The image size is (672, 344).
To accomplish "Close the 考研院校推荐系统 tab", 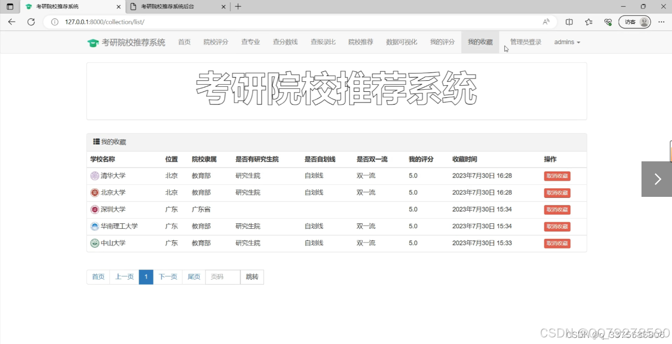I will point(119,7).
